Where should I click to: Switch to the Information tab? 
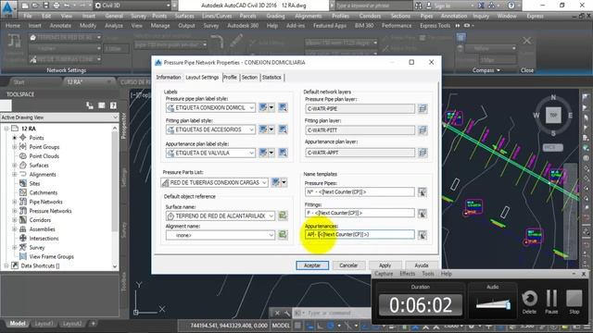(x=169, y=77)
